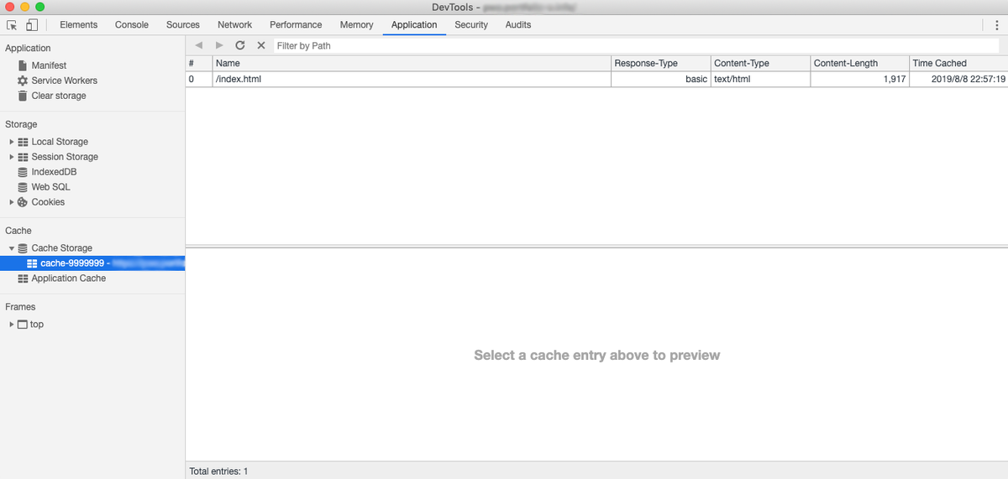Toggle the device toolbar icon
This screenshot has width=1008, height=479.
pos(31,25)
